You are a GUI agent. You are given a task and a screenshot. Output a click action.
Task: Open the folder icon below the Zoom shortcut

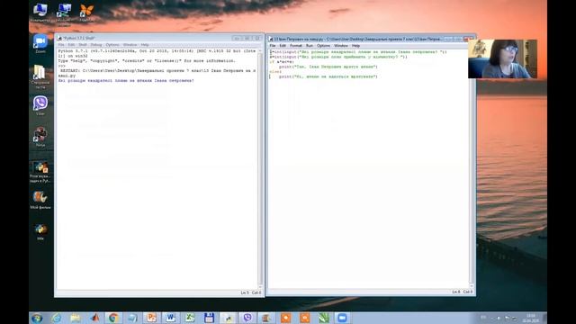[40, 76]
